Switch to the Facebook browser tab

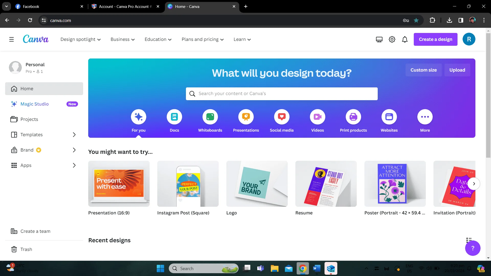49,6
